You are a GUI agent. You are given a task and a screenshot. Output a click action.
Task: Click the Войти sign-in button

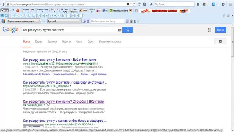pyautogui.click(x=220, y=30)
